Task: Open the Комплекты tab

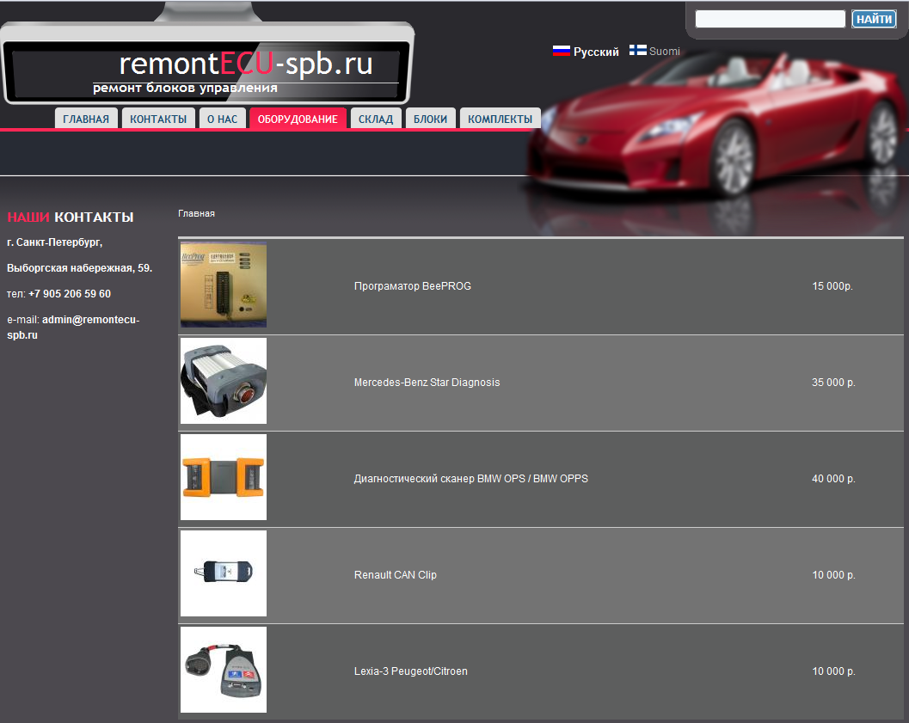Action: pyautogui.click(x=501, y=119)
